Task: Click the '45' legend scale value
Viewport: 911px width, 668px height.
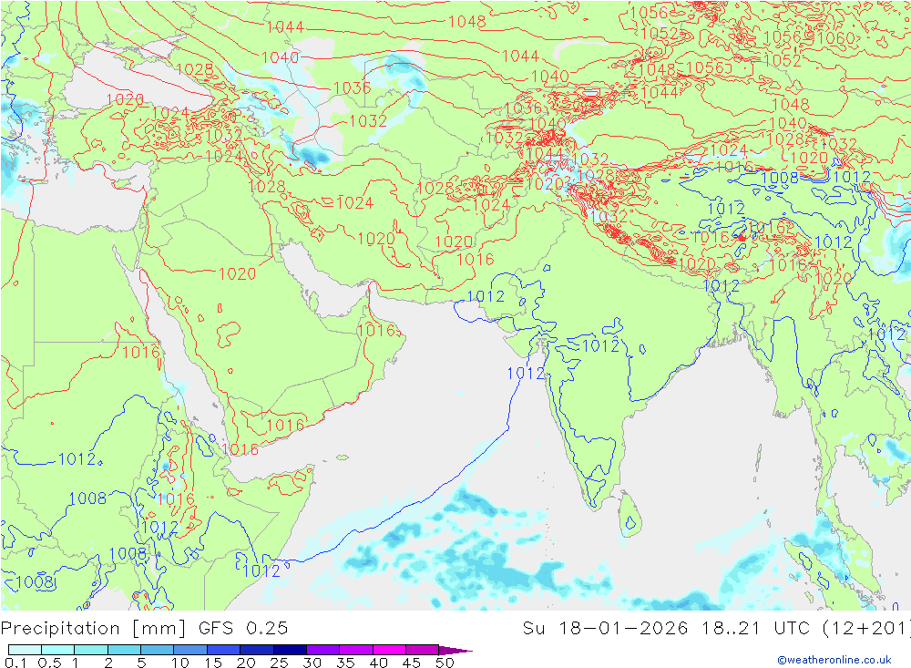Action: coord(412,663)
